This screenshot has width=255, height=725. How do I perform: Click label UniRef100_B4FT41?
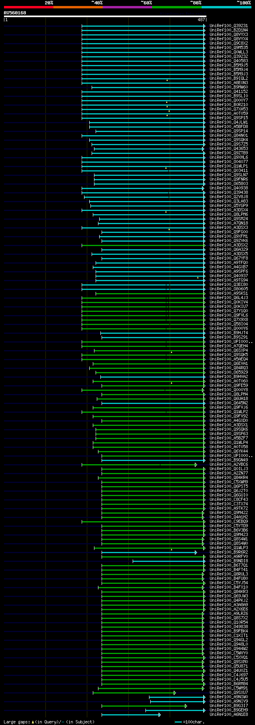[229, 570]
